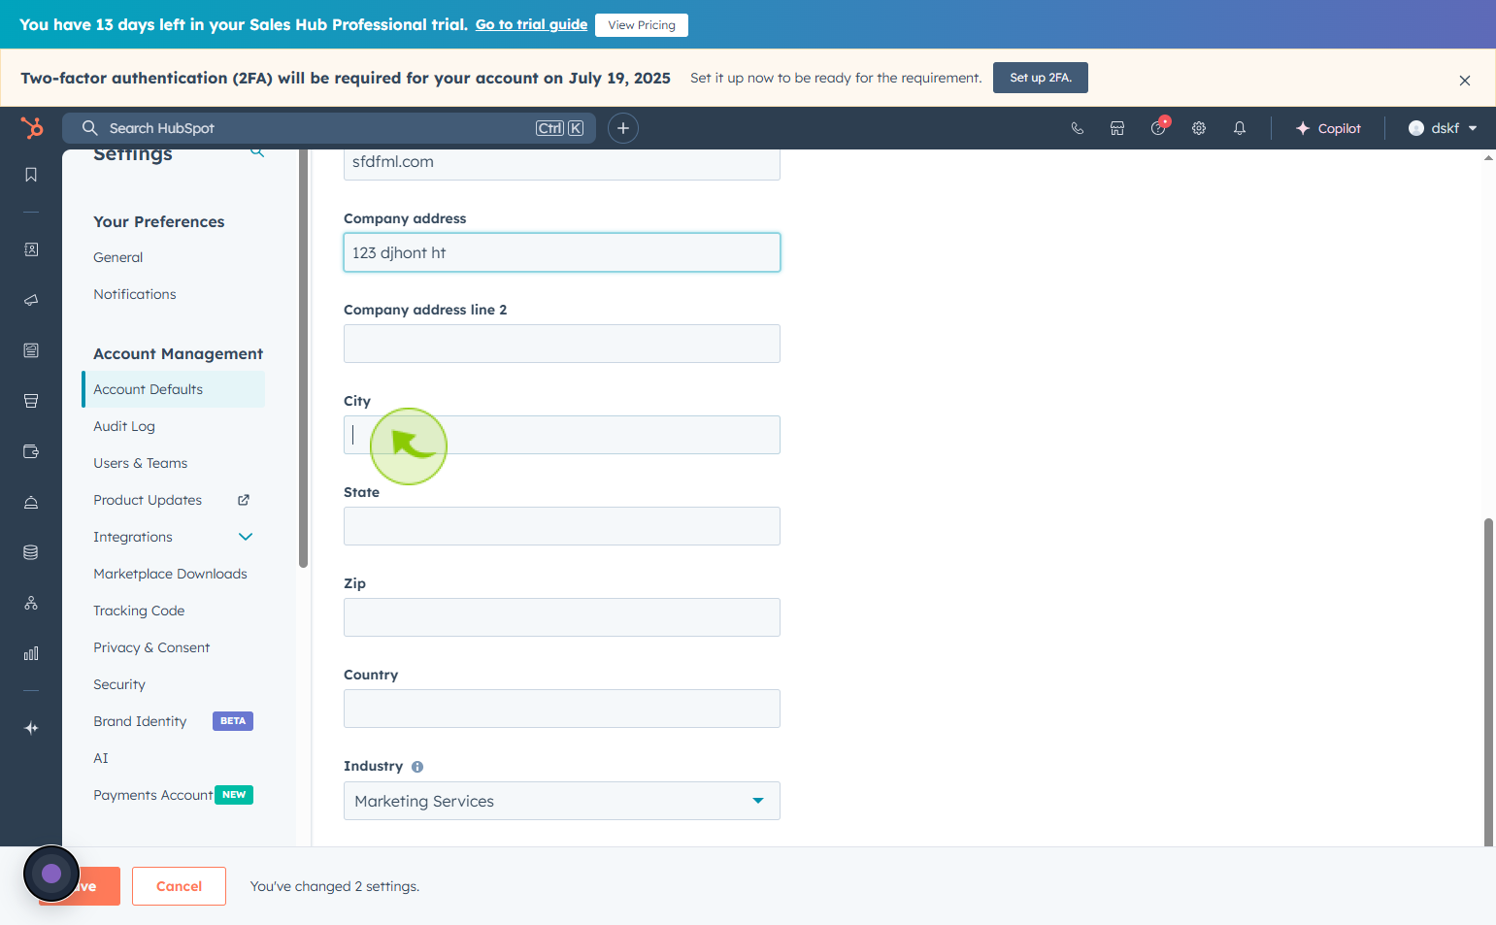Viewport: 1496px width, 925px height.
Task: Open the settings gear icon
Action: click(1199, 128)
